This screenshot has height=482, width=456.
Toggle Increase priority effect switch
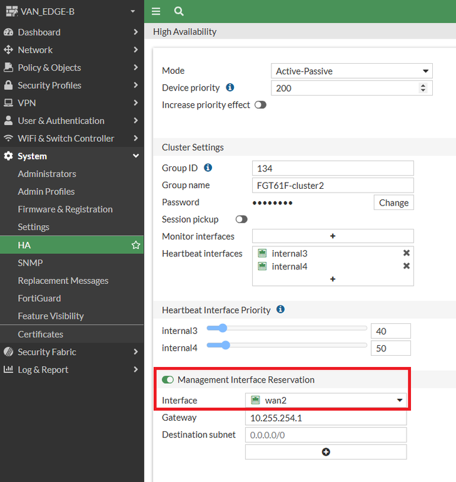260,105
